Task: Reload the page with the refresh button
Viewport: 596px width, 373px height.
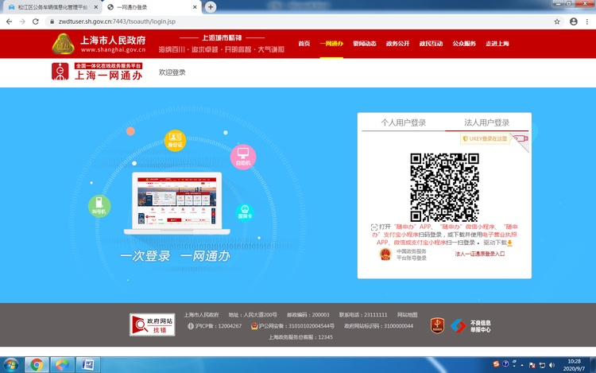Action: click(36, 21)
